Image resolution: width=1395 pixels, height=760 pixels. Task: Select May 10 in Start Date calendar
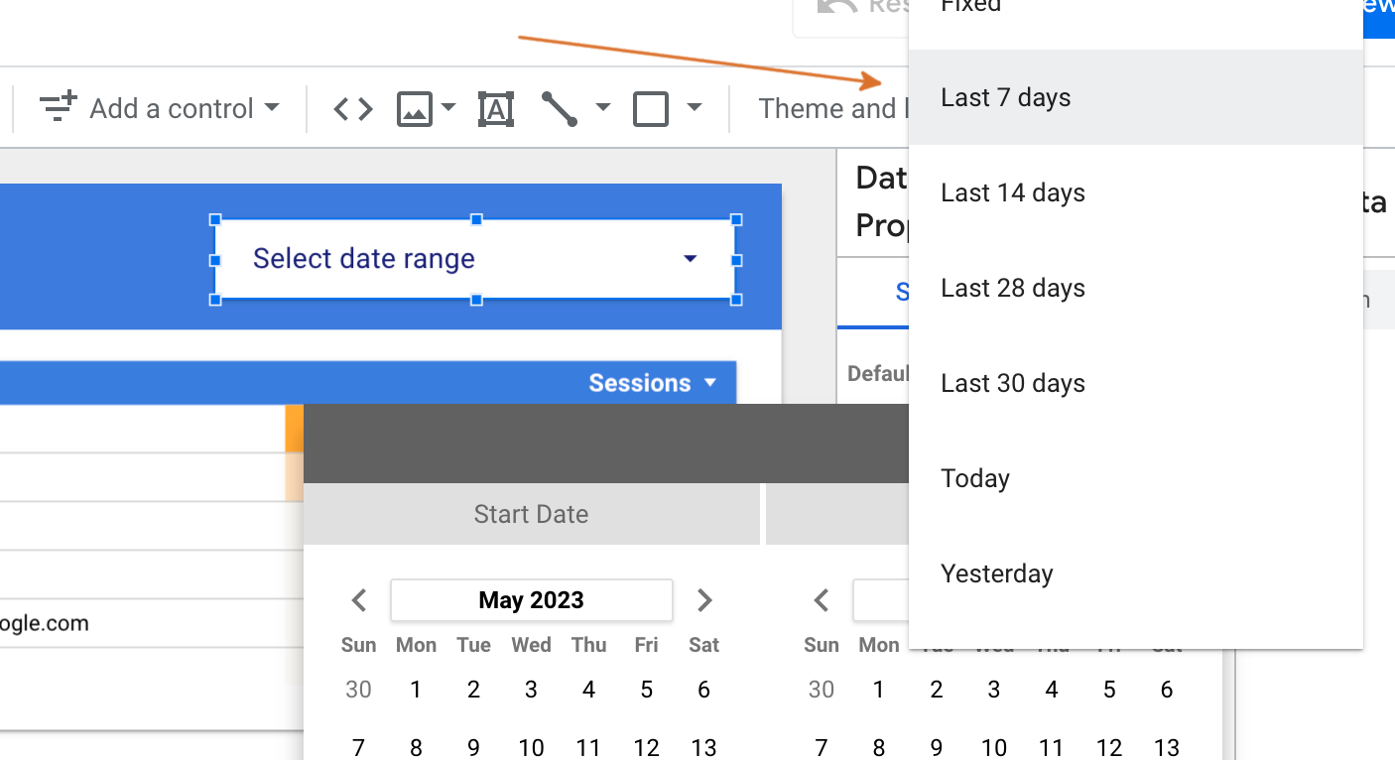(531, 747)
